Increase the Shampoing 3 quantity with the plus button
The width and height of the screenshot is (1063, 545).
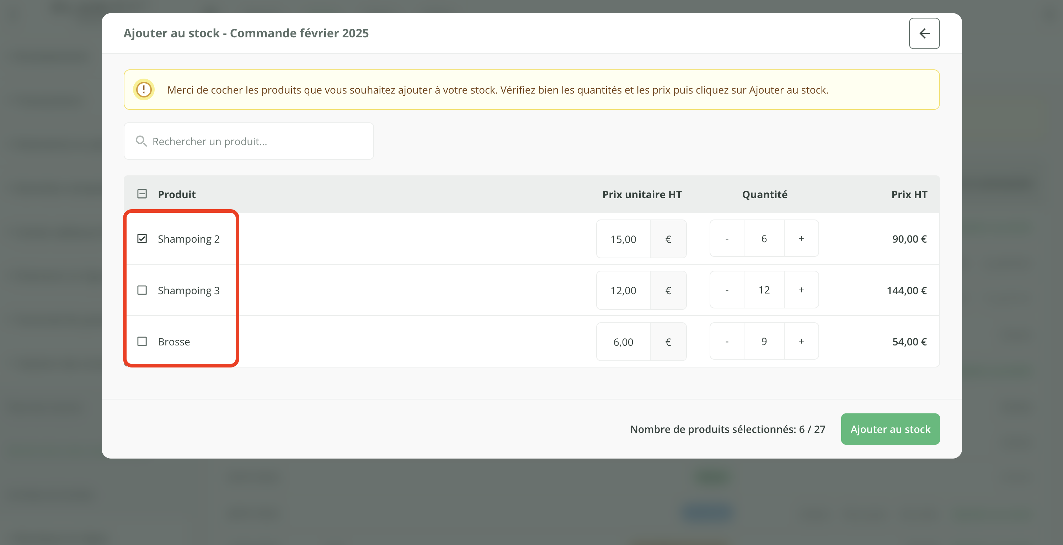point(801,290)
